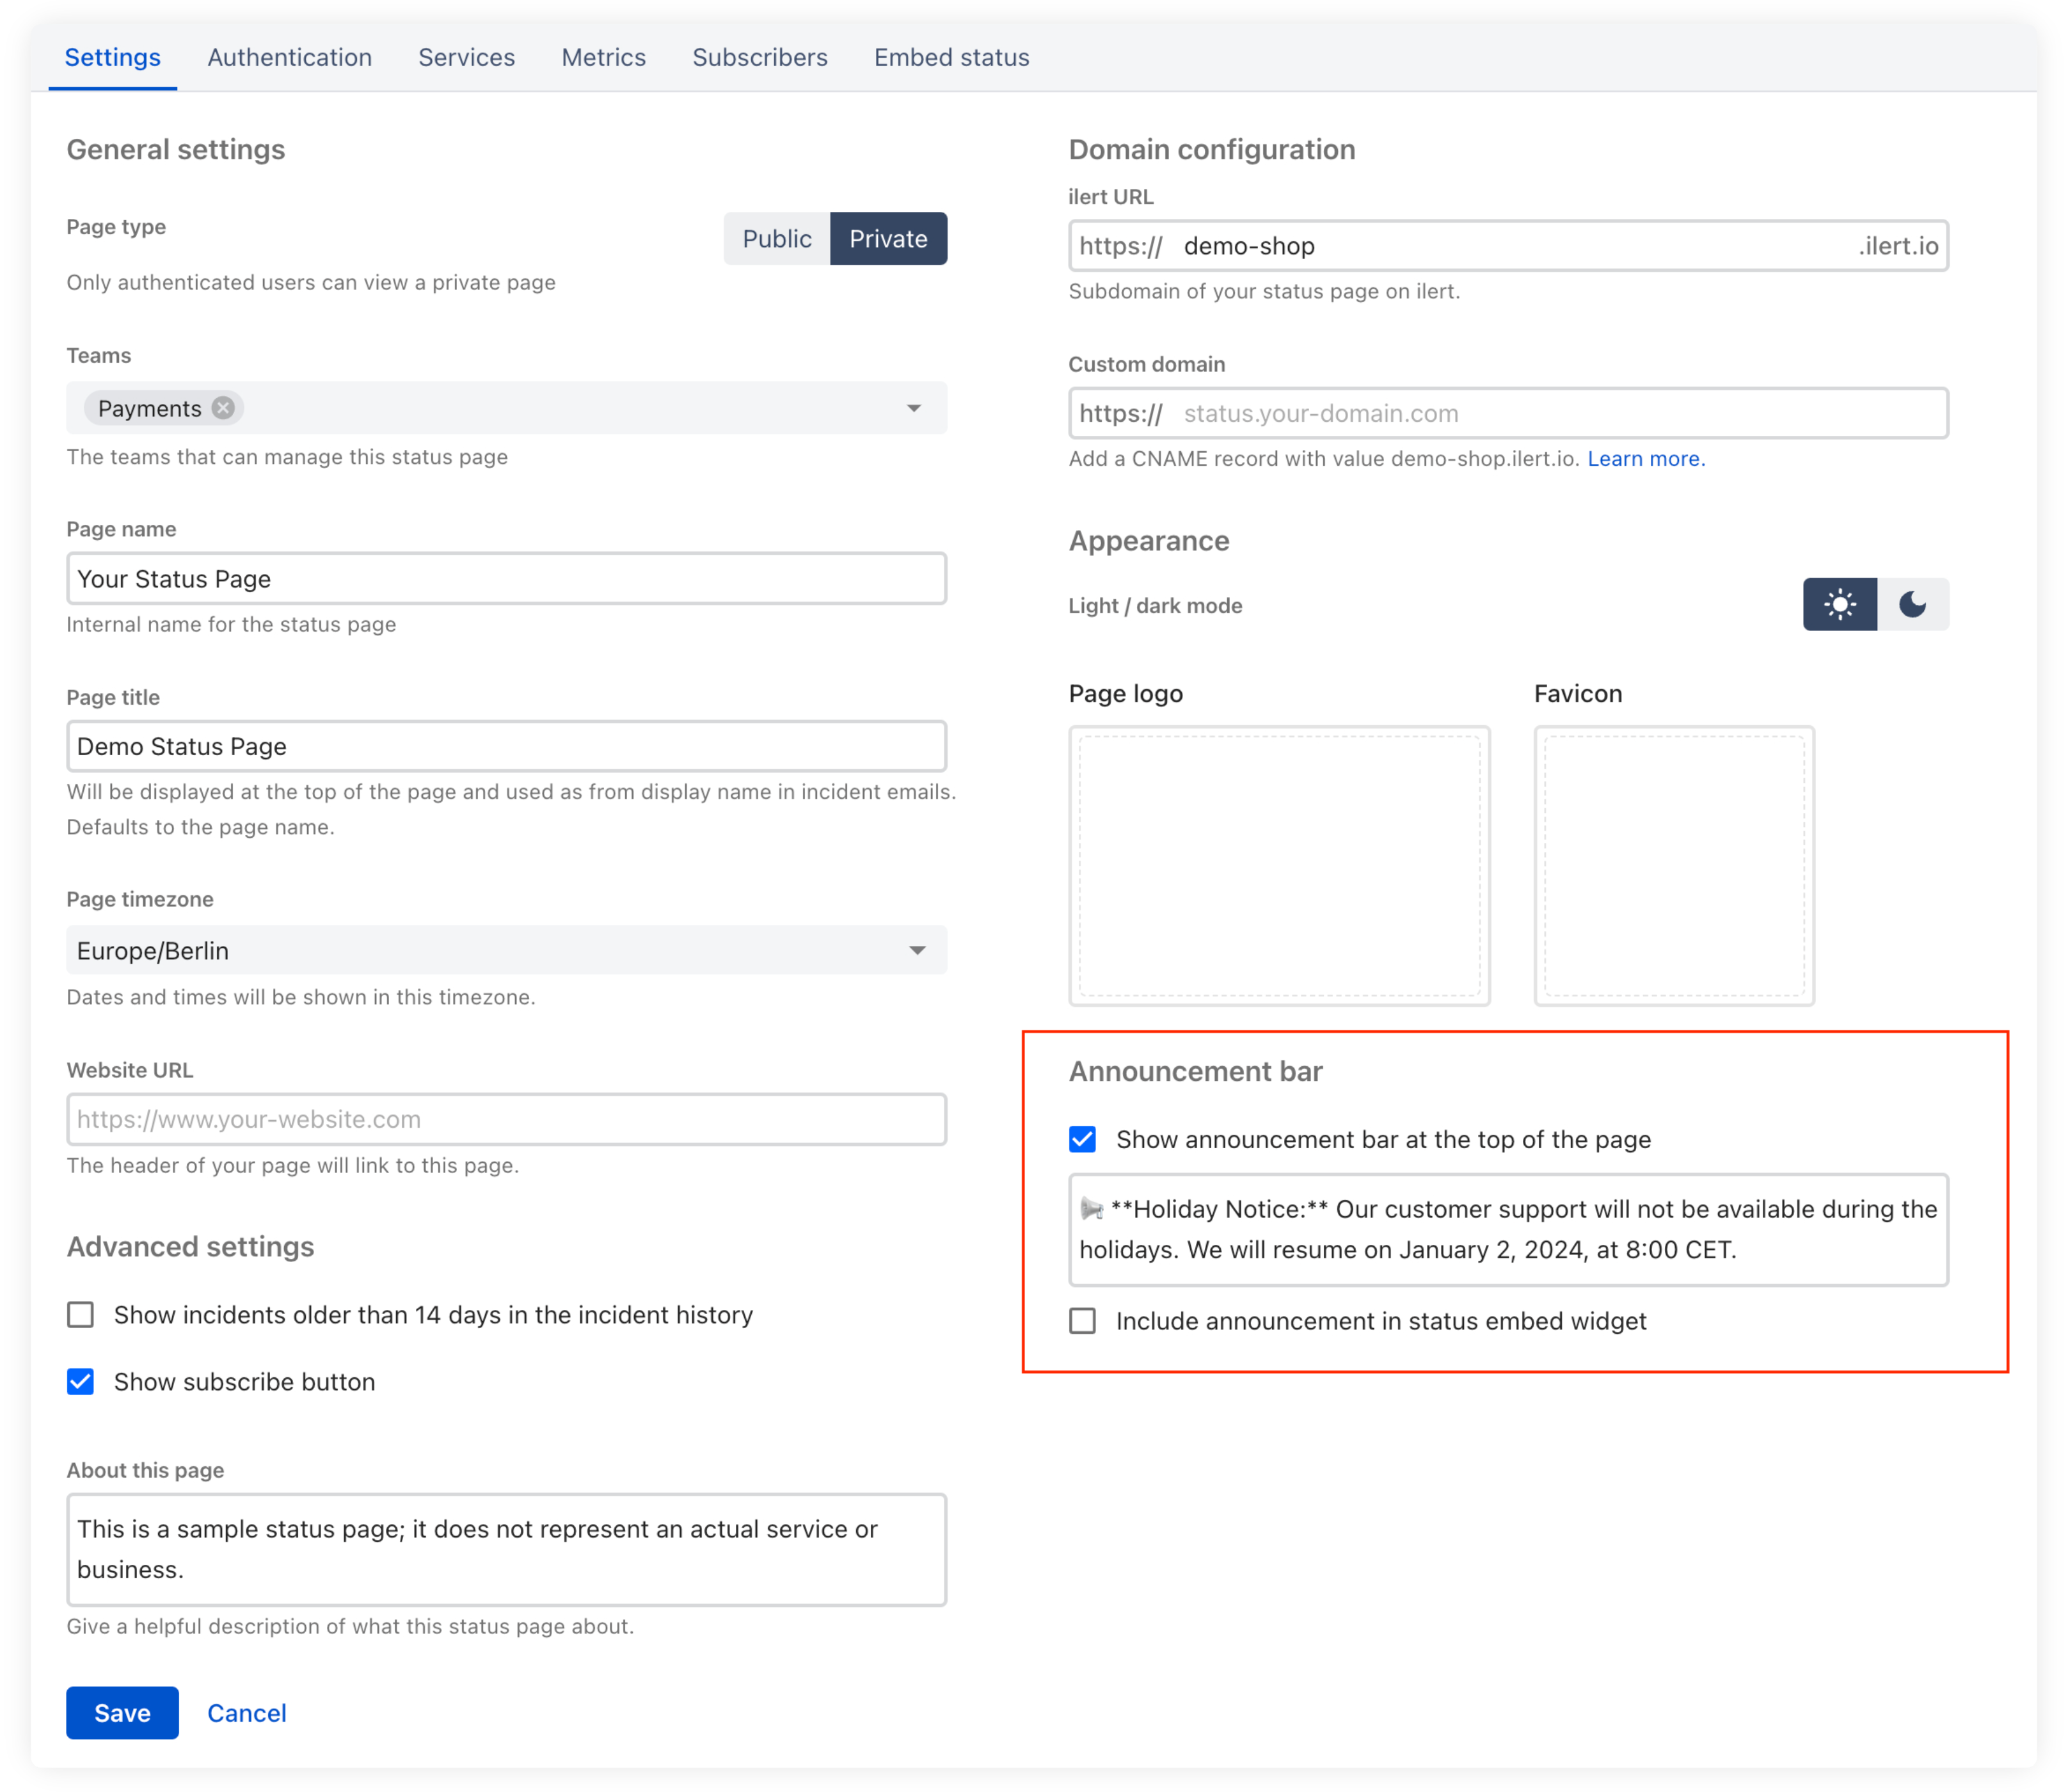Click the Cancel link
This screenshot has height=1792, width=2068.
[x=247, y=1713]
